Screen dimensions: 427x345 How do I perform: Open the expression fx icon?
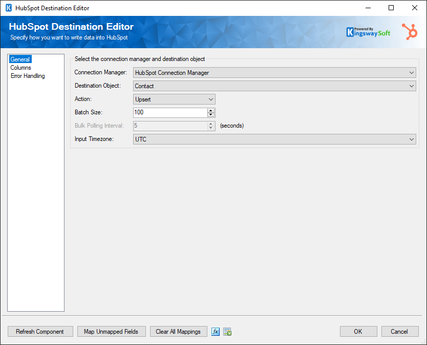pyautogui.click(x=216, y=332)
